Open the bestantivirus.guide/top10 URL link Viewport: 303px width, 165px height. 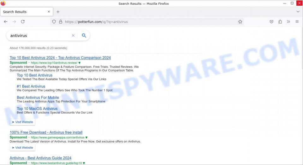pyautogui.click(x=56, y=163)
